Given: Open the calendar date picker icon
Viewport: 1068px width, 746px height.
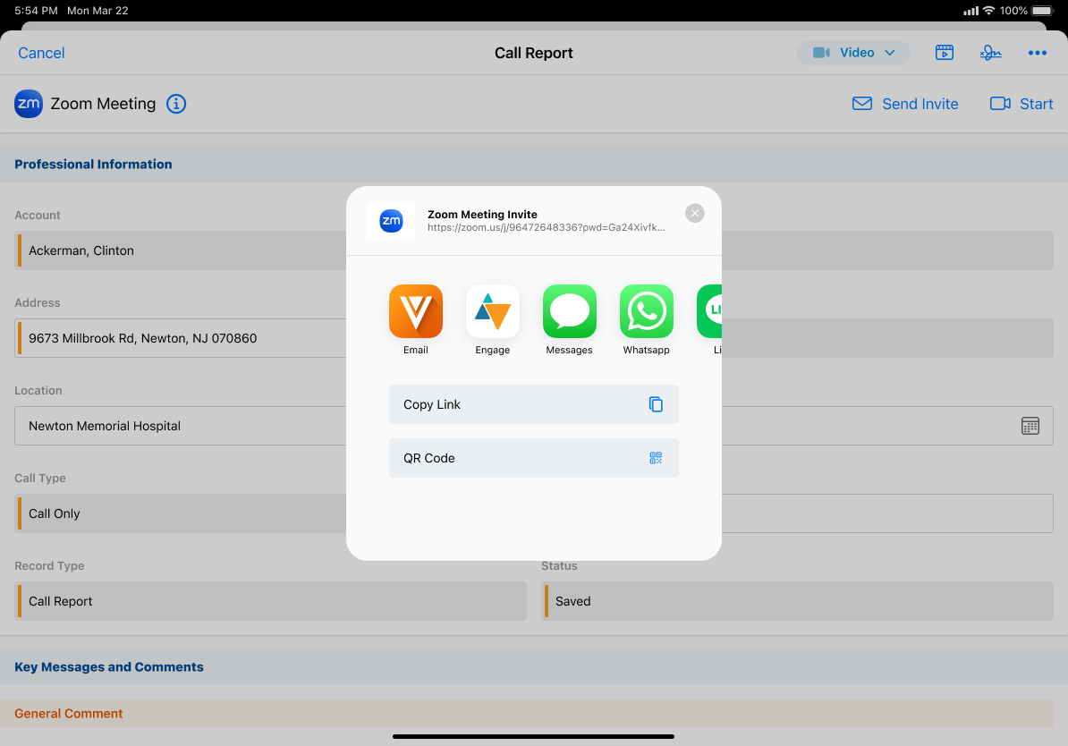Looking at the screenshot, I should tap(1030, 426).
